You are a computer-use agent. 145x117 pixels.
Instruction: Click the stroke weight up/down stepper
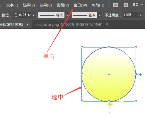click(x=16, y=15)
